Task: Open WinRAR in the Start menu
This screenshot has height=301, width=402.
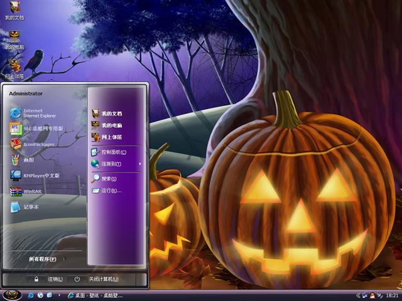Action: coord(31,192)
